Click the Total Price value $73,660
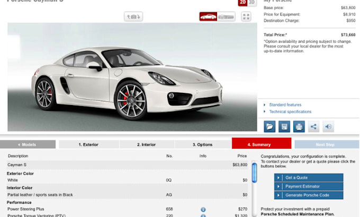 click(348, 35)
